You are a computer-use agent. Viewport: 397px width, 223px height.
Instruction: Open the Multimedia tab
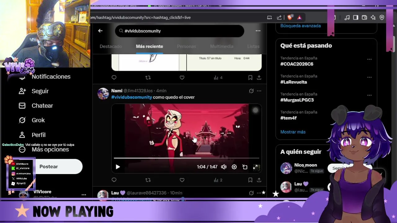[x=221, y=46]
